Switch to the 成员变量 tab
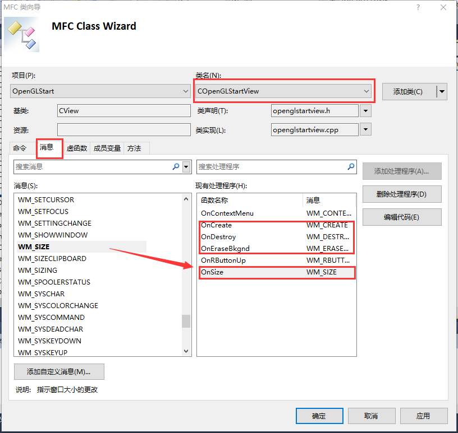 pos(107,148)
